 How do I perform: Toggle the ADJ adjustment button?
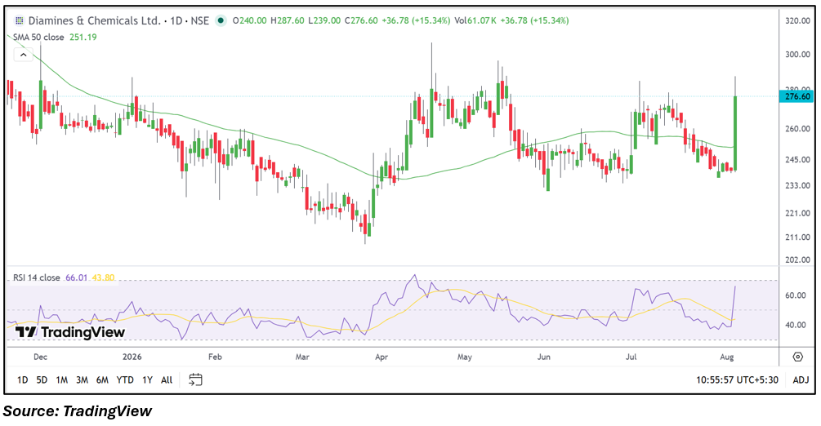coord(801,380)
